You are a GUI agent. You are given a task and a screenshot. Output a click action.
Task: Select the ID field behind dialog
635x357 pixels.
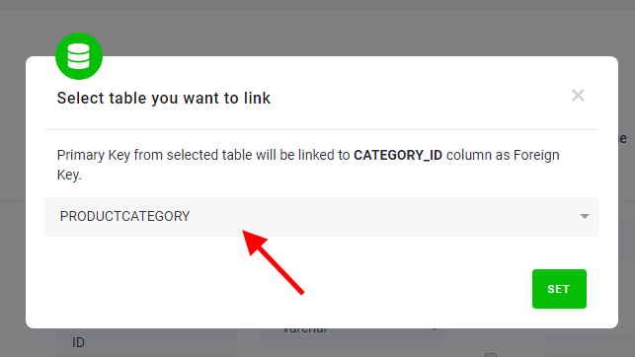coord(78,343)
